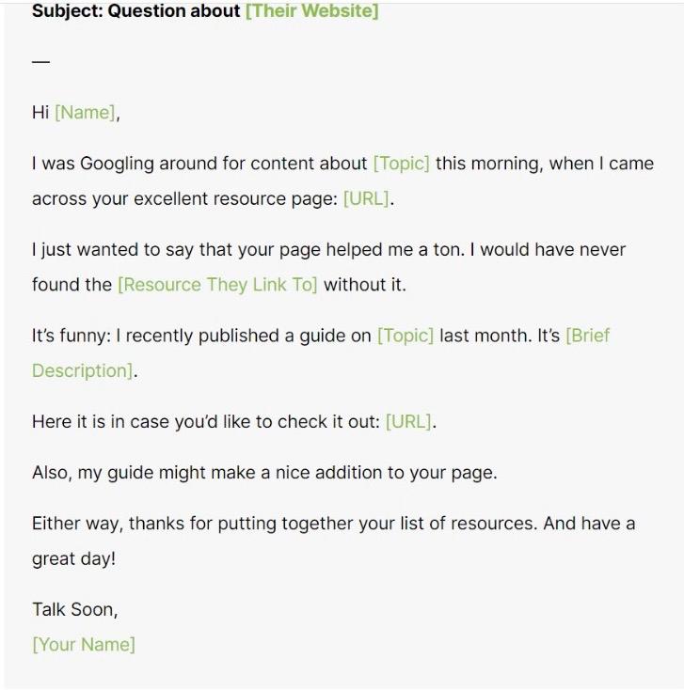Click the 'It's funny:' text
Image resolution: width=684 pixels, height=690 pixels.
coord(72,336)
